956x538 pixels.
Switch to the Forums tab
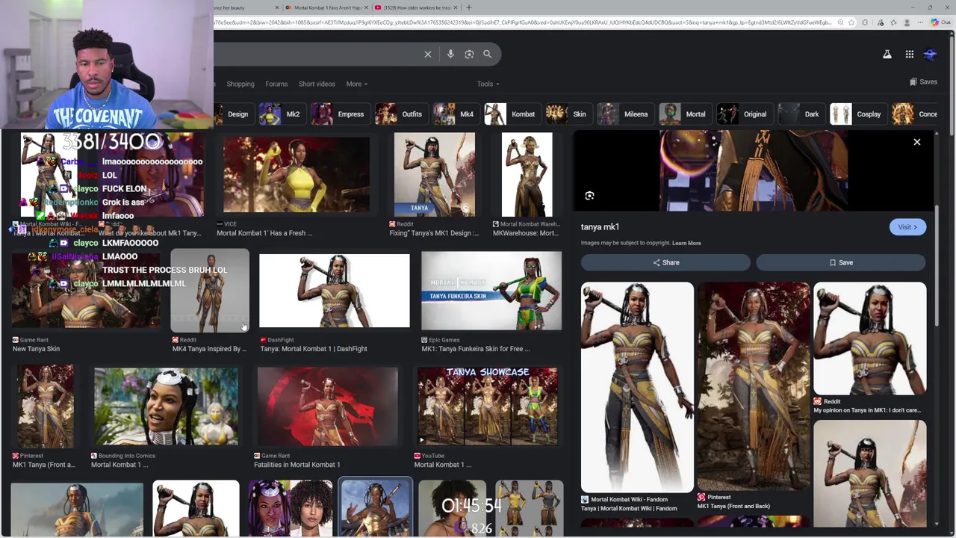pos(276,84)
